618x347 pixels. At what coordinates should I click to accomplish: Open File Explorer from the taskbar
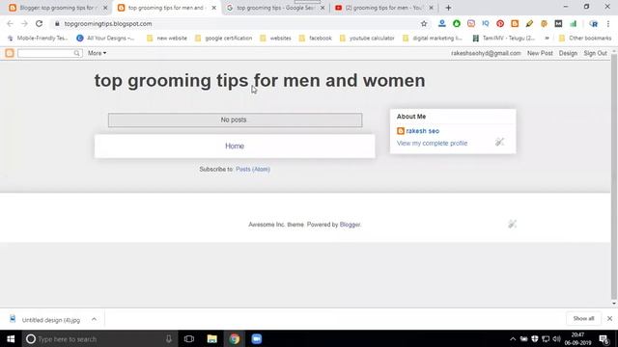tap(212, 338)
